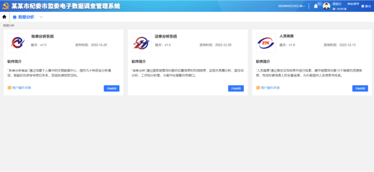Click 开始使用 for 话单分析系统

click(x=236, y=88)
